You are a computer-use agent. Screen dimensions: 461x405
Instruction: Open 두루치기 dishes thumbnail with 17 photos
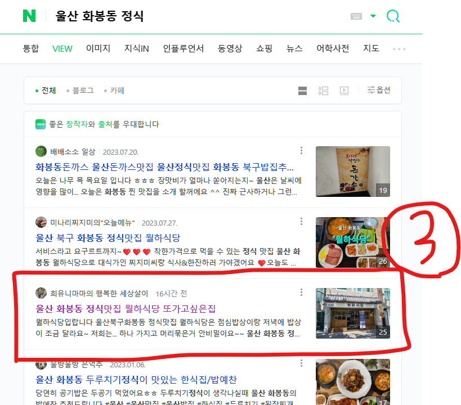pyautogui.click(x=353, y=382)
